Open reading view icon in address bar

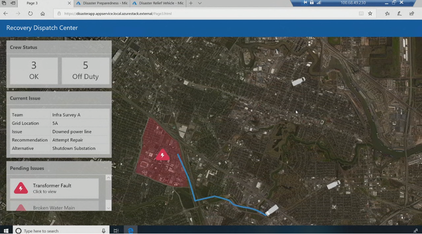(361, 14)
